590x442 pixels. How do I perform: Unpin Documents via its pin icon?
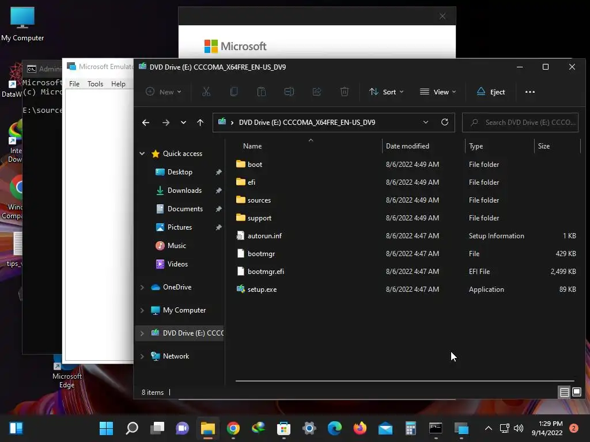pyautogui.click(x=218, y=209)
